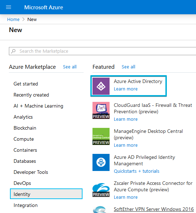Select the Blockchain category
This screenshot has width=196, height=213.
click(x=25, y=128)
